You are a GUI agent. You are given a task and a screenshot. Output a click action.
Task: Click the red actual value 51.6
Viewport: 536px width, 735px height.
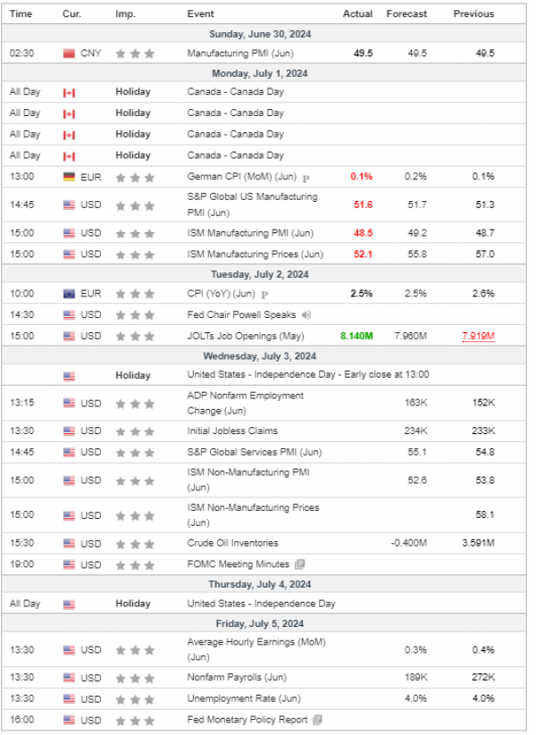click(364, 205)
